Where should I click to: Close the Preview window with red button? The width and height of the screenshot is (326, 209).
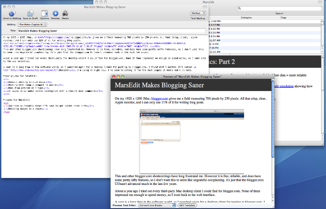[114, 77]
